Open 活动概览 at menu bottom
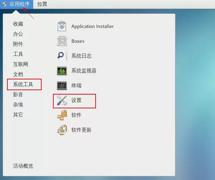Image resolution: width=215 pixels, height=180 pixels. (23, 166)
